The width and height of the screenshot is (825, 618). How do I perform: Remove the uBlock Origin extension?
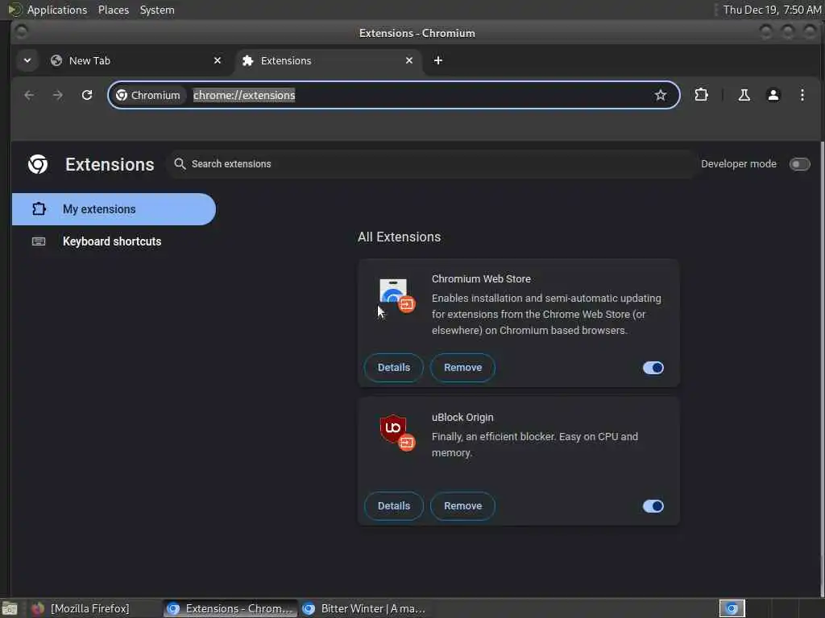coord(462,506)
